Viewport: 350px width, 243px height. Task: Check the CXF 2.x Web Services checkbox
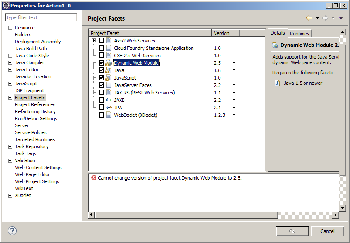click(x=101, y=55)
